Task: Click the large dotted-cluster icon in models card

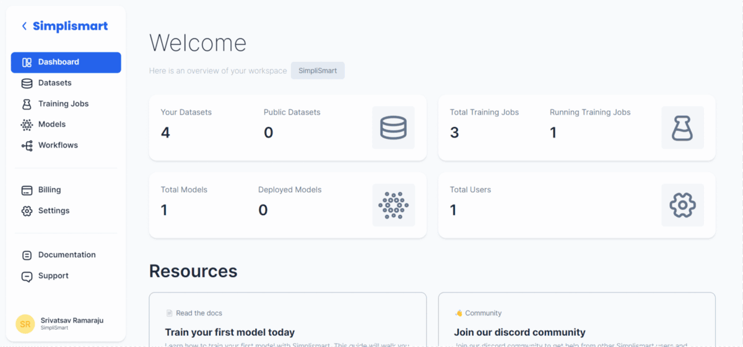Action: pos(393,205)
